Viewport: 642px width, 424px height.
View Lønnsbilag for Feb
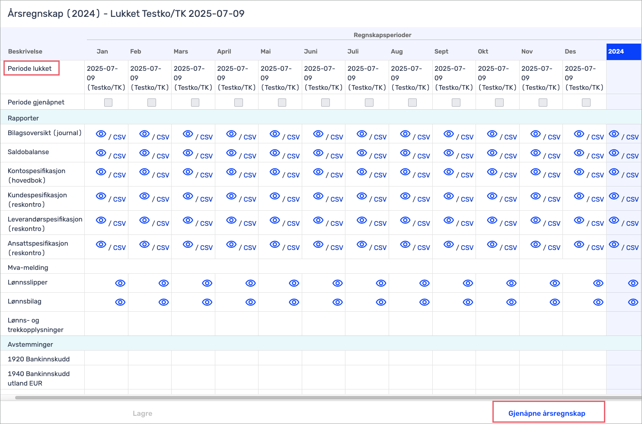click(x=164, y=302)
